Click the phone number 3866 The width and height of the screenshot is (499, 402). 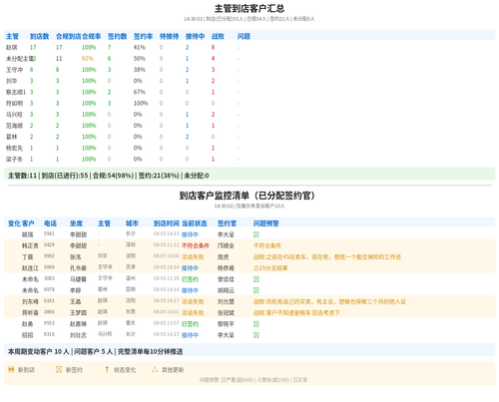[x=49, y=312]
